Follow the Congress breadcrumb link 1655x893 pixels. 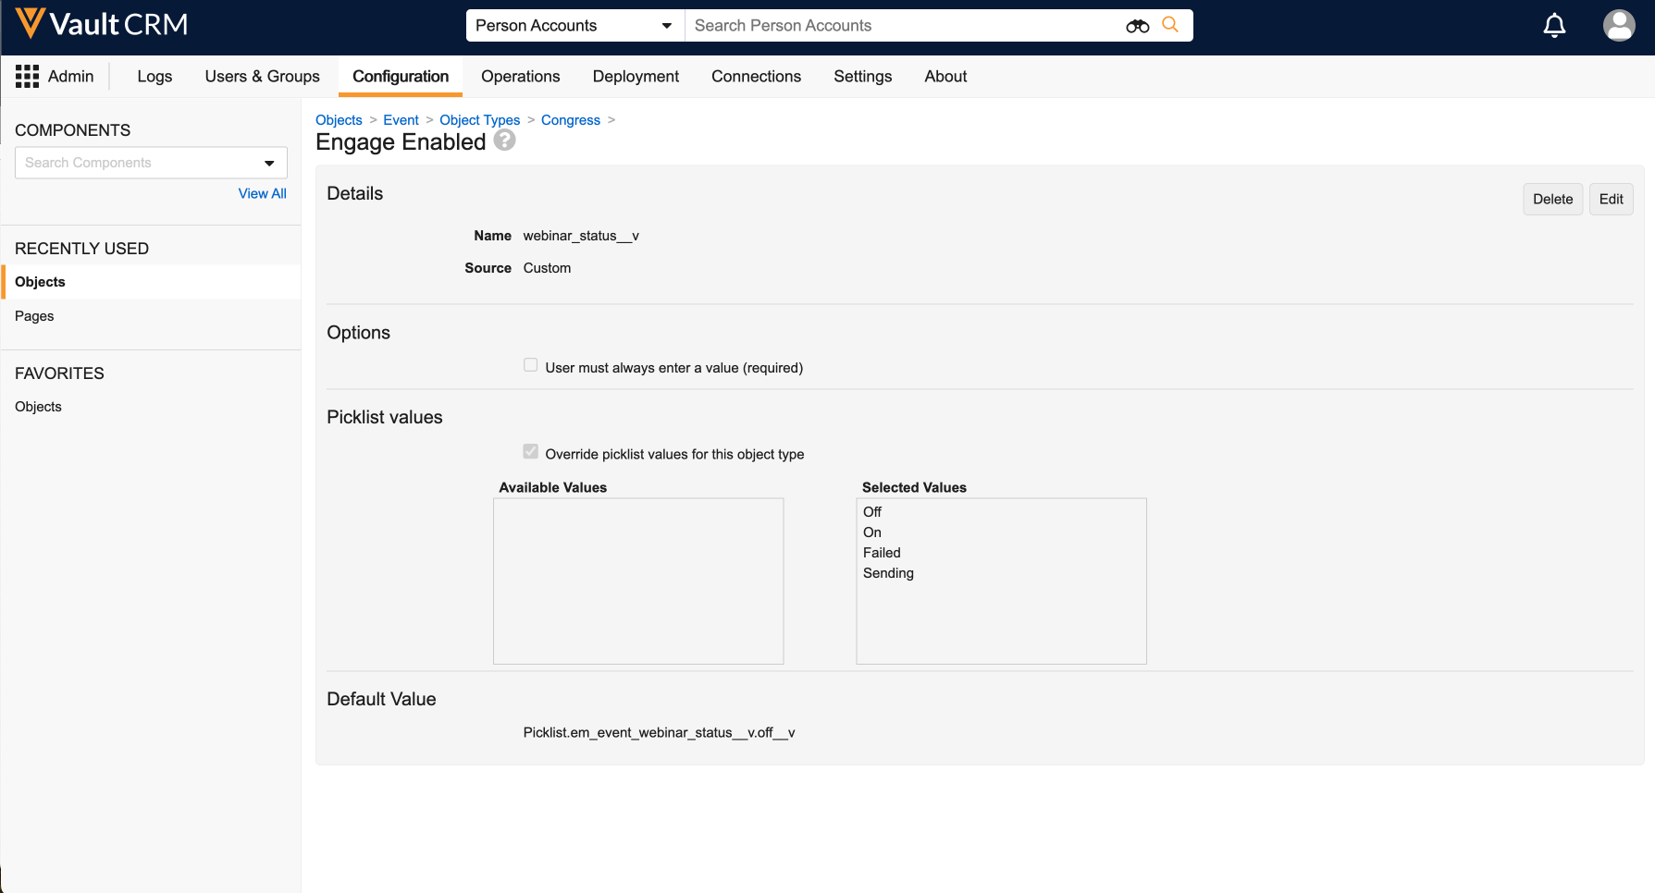tap(570, 120)
